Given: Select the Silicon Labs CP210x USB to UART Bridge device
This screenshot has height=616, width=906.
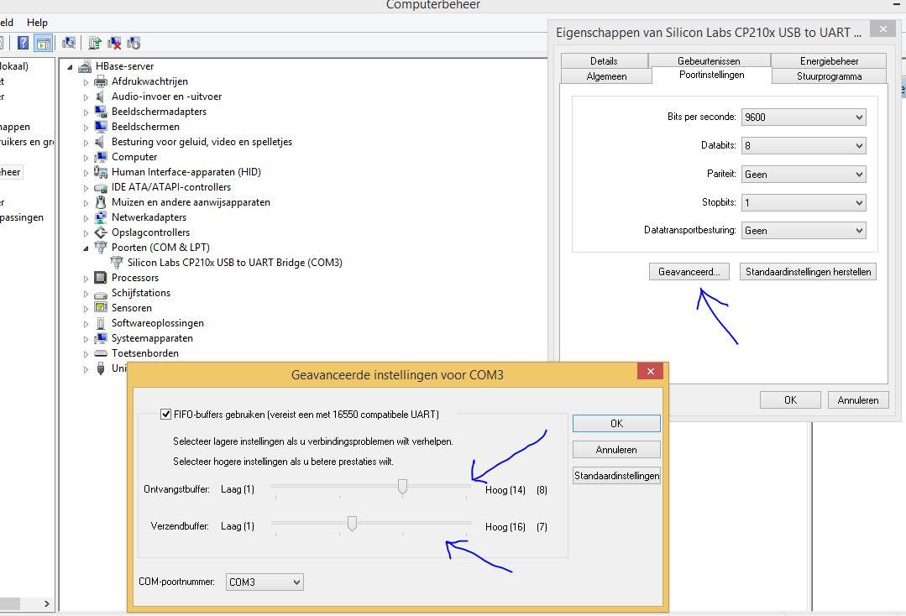Looking at the screenshot, I should [x=234, y=263].
